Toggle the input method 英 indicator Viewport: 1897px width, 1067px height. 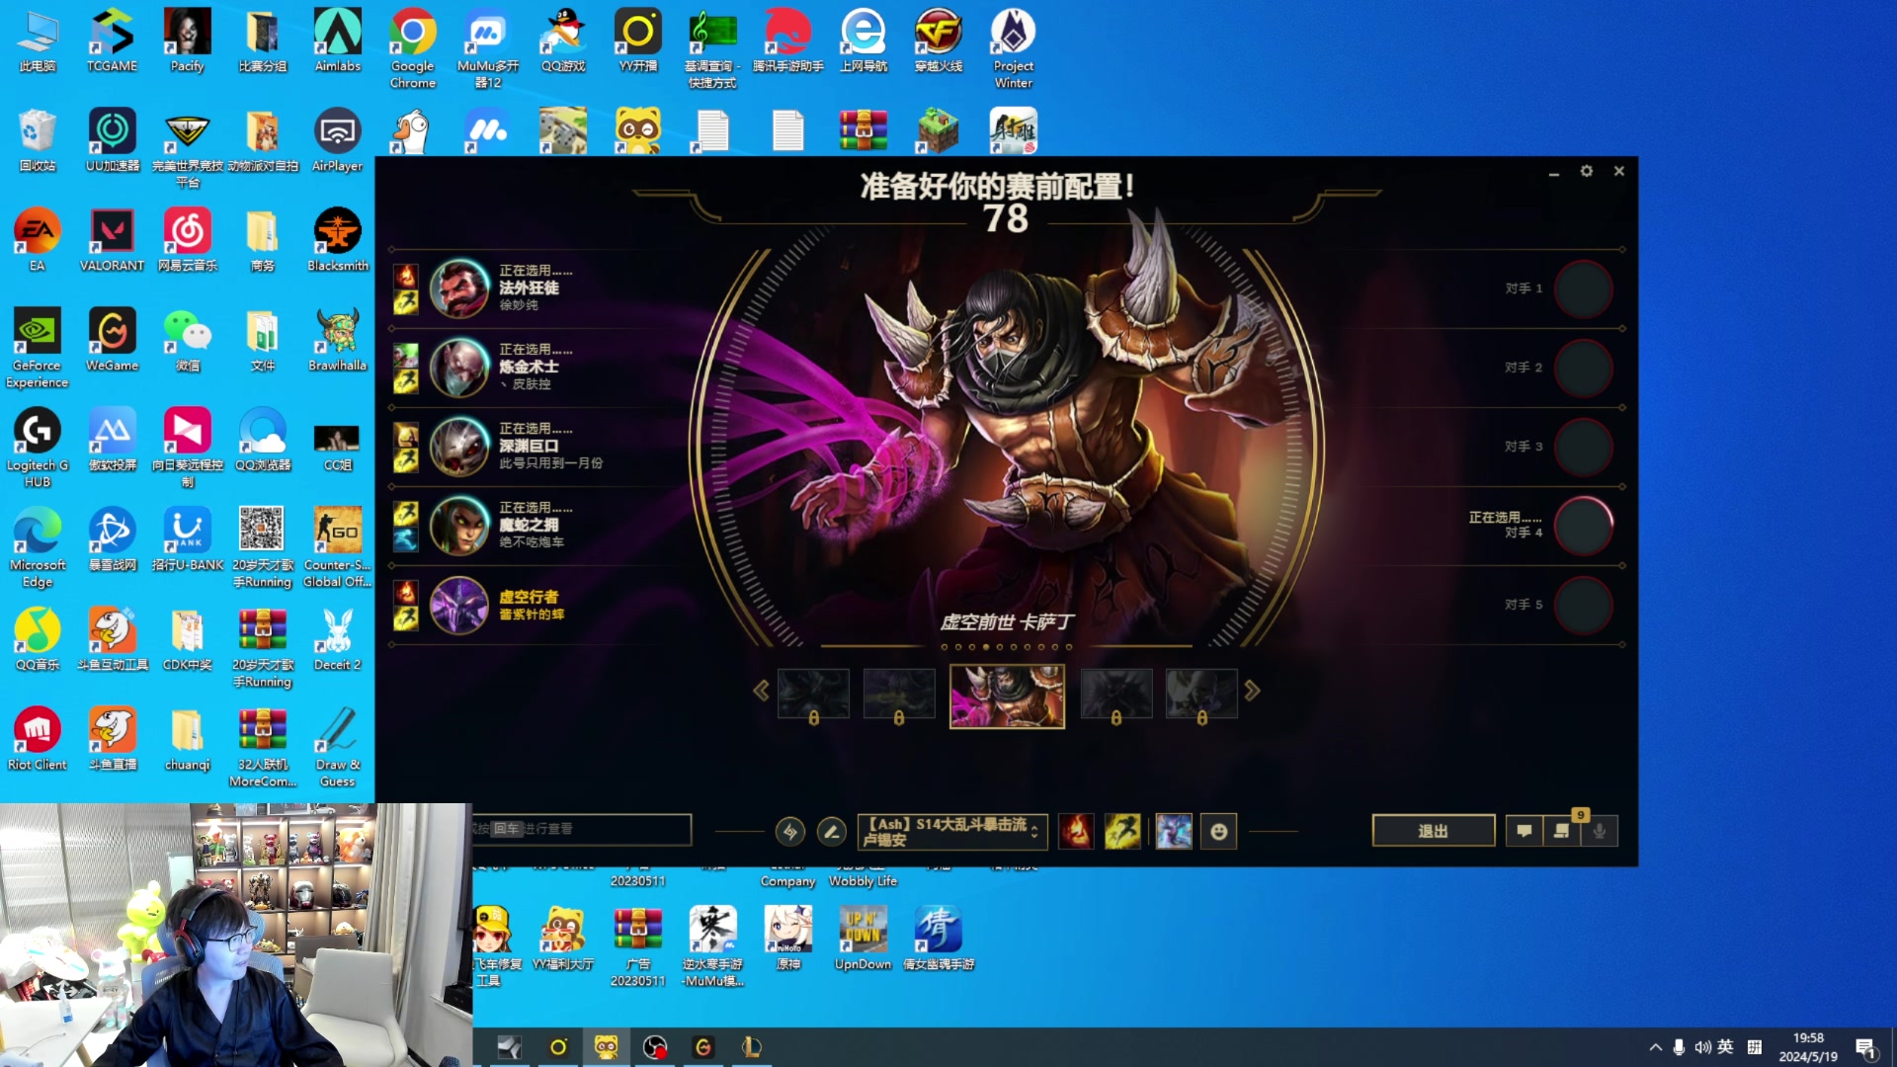tap(1725, 1047)
